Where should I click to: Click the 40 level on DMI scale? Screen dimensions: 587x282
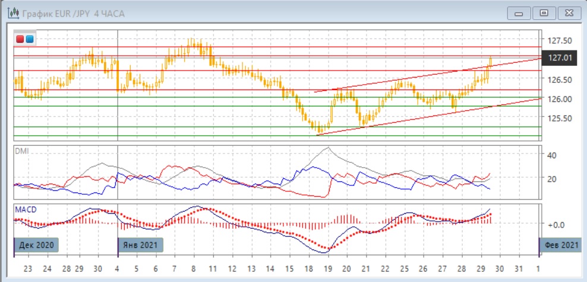[x=550, y=155]
